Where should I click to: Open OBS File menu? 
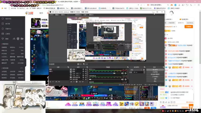52,15
